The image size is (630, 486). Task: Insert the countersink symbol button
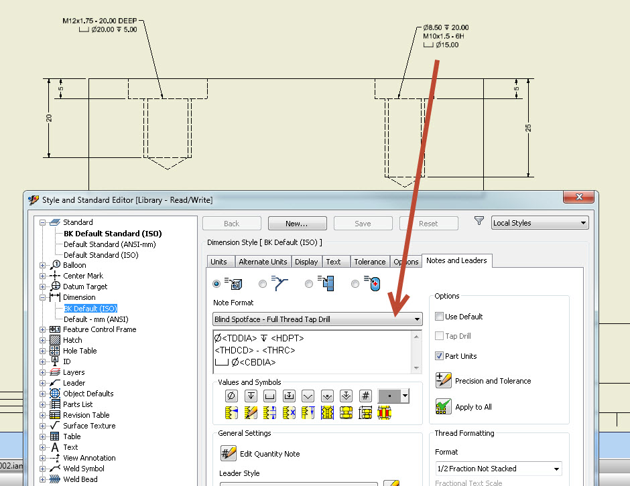308,396
